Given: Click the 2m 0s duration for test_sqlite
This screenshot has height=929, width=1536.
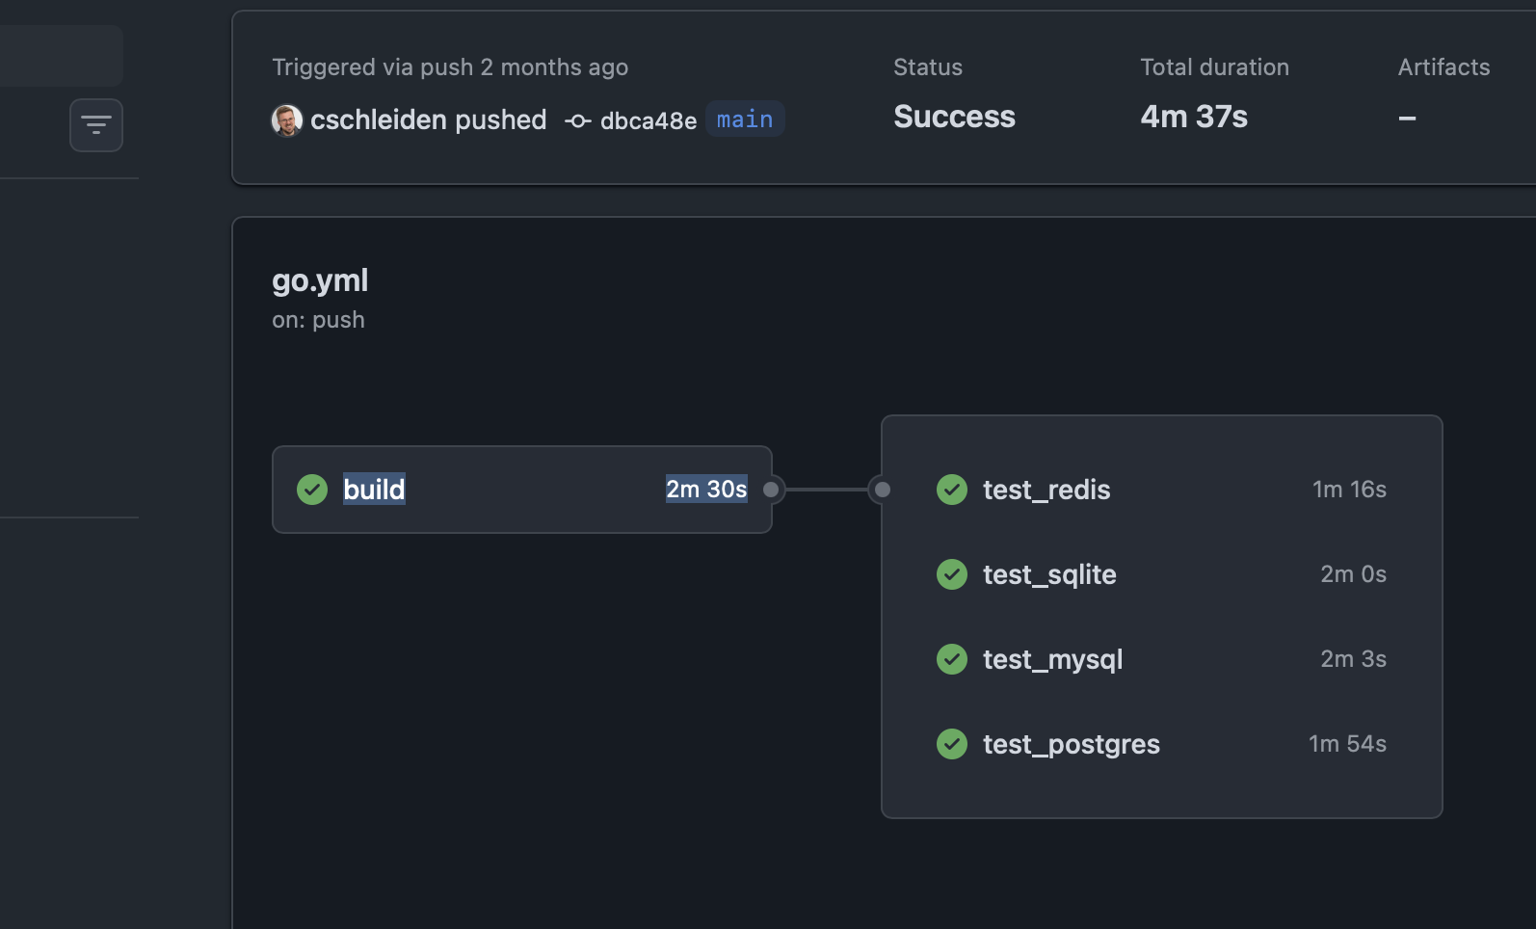Looking at the screenshot, I should (1353, 574).
